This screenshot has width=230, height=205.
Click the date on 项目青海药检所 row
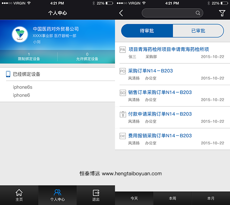[x=212, y=57]
